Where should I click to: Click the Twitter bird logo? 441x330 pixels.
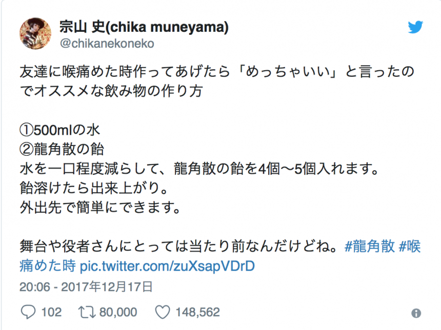(415, 27)
